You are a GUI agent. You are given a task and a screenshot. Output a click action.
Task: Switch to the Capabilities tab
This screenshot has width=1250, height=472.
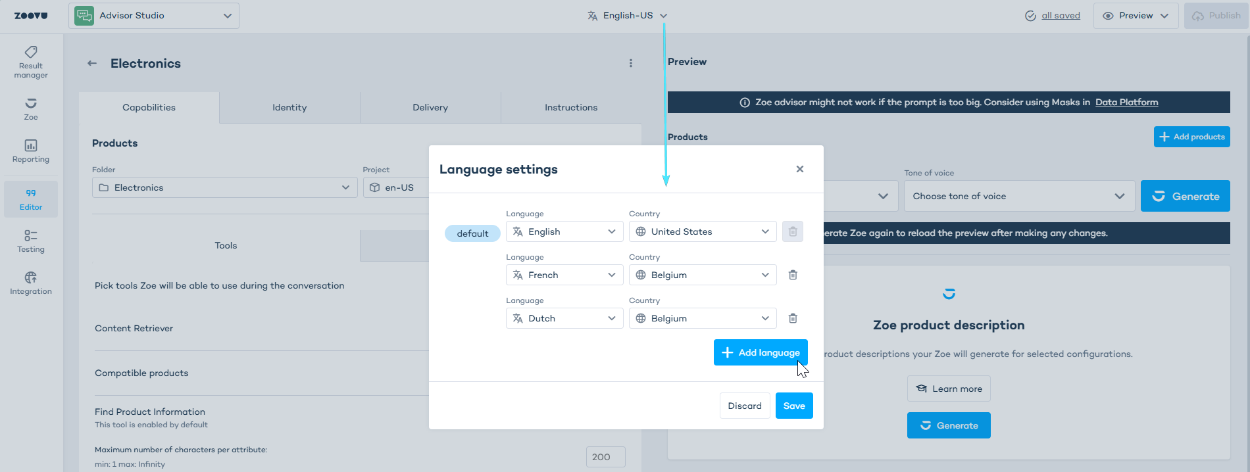[149, 108]
